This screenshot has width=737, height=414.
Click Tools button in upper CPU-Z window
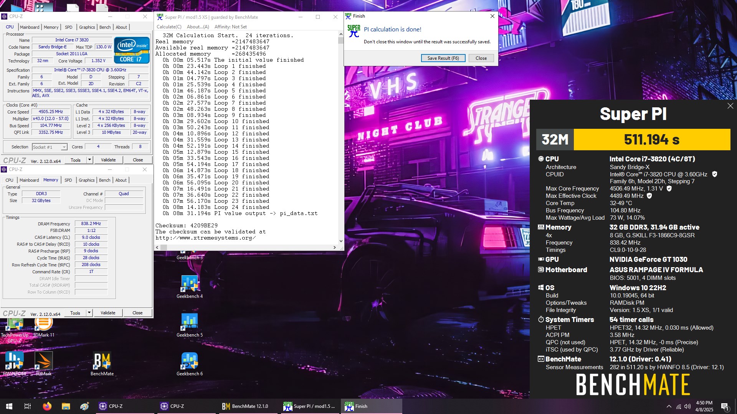coord(76,160)
